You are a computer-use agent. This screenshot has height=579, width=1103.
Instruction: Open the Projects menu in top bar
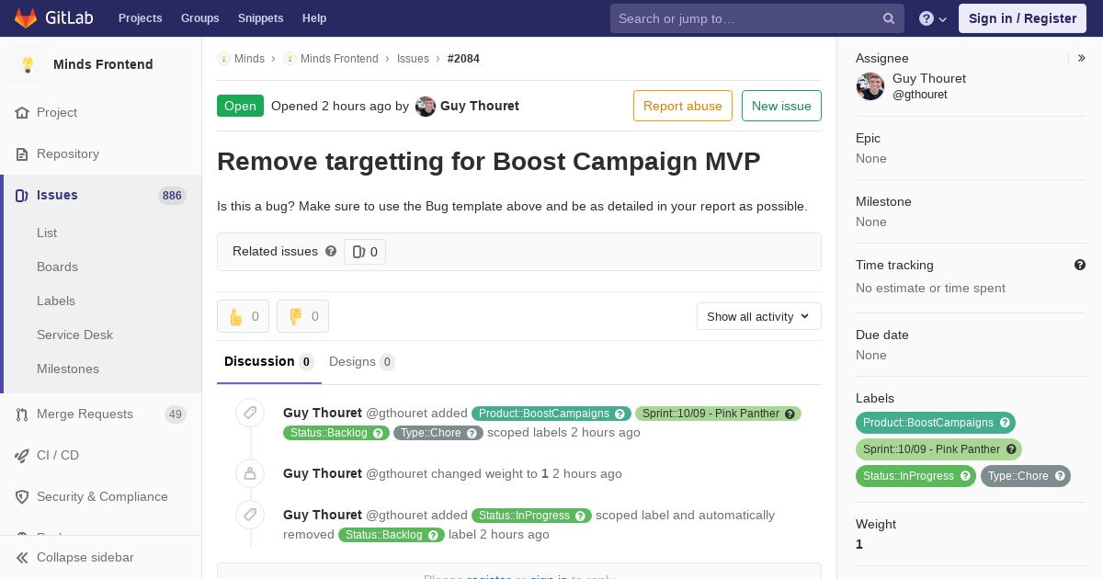(140, 18)
